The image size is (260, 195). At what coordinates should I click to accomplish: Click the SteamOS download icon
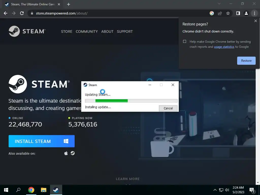[73, 153]
